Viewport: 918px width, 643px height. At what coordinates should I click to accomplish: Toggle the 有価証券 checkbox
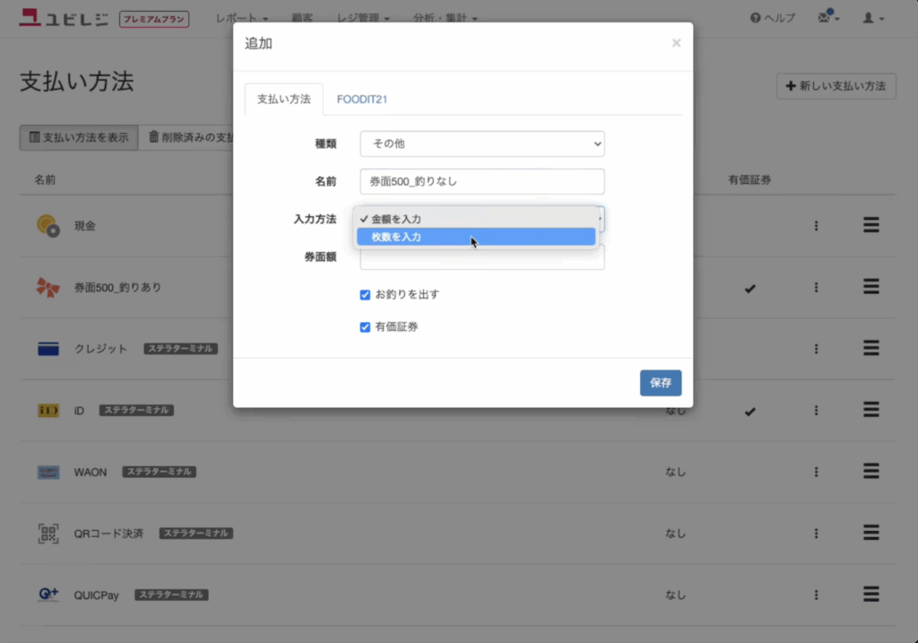pyautogui.click(x=365, y=327)
